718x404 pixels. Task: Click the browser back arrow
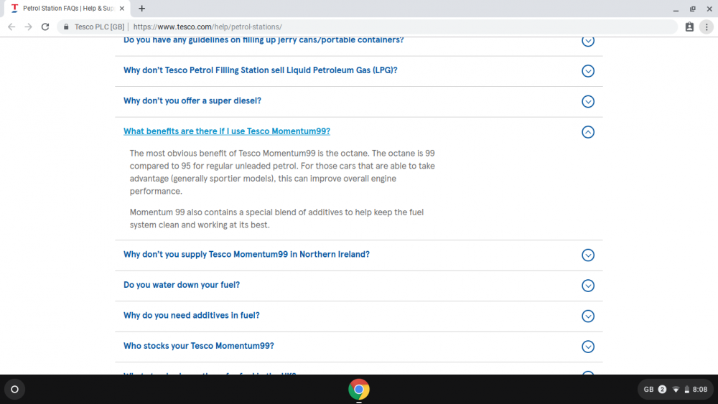[x=11, y=27]
